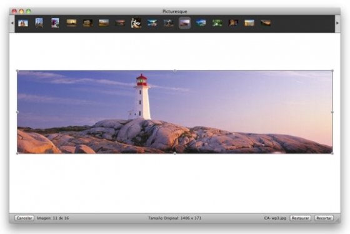This screenshot has height=234, width=350.
Task: Click the Cancelar button
Action: tap(24, 218)
